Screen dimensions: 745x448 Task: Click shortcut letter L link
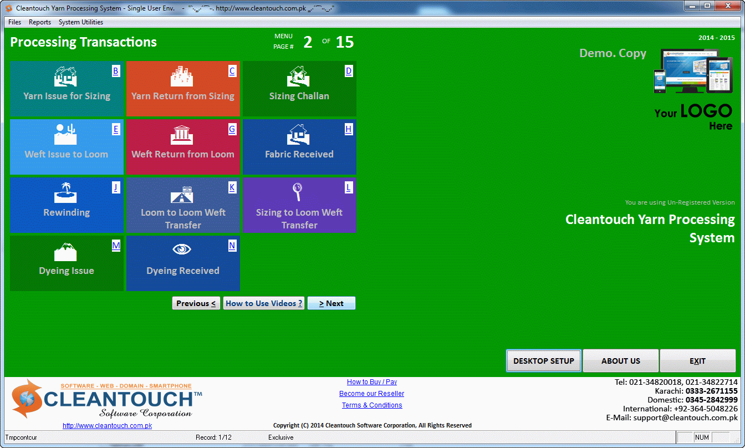[349, 187]
